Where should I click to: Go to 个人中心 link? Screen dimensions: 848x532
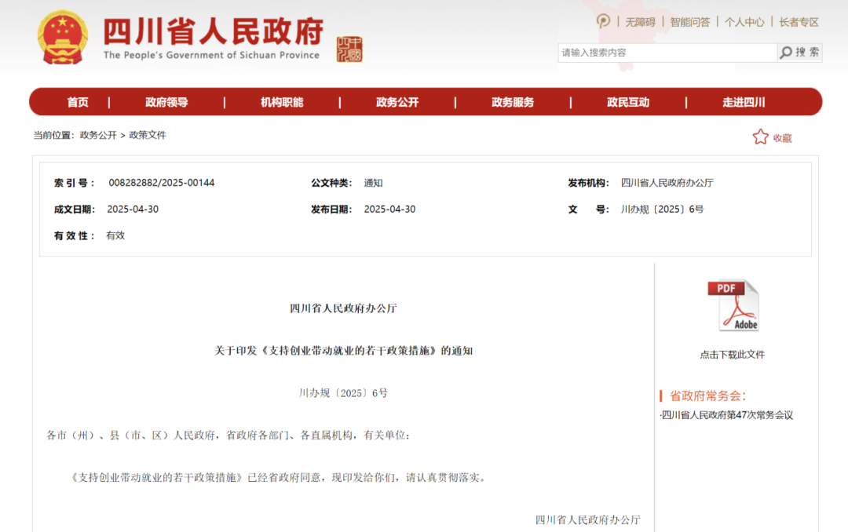click(x=744, y=22)
